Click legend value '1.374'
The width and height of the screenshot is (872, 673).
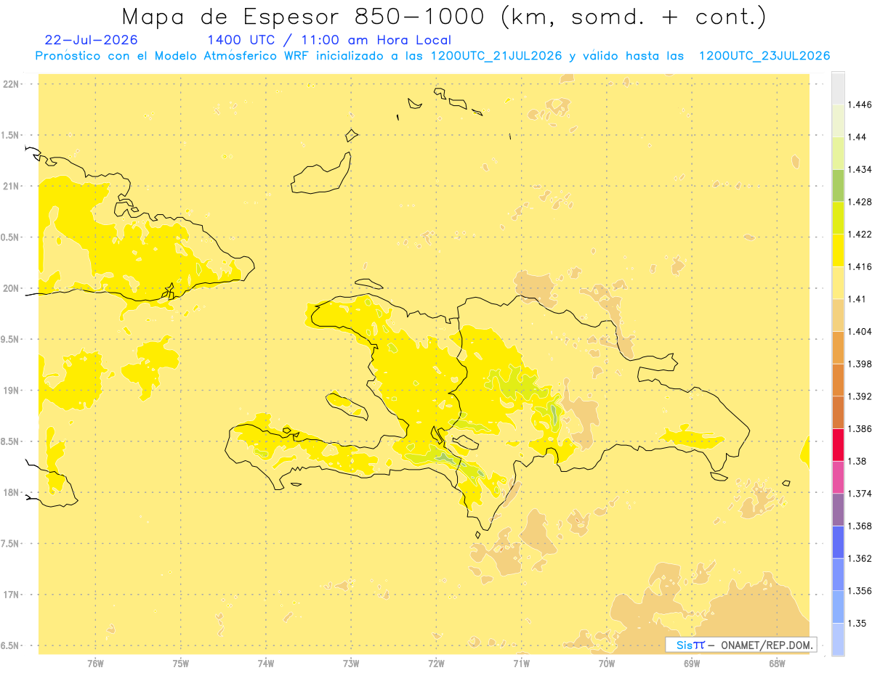tap(860, 493)
